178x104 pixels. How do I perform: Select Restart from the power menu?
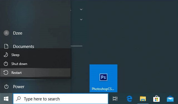(x=35, y=72)
